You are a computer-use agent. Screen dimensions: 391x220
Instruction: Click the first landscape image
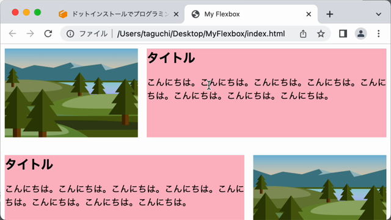point(71,93)
